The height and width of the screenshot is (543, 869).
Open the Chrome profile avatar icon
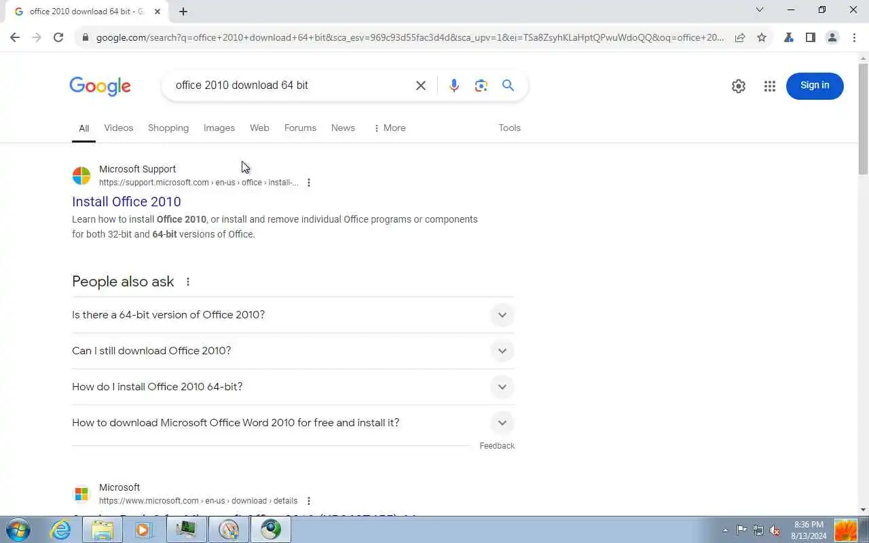click(832, 37)
